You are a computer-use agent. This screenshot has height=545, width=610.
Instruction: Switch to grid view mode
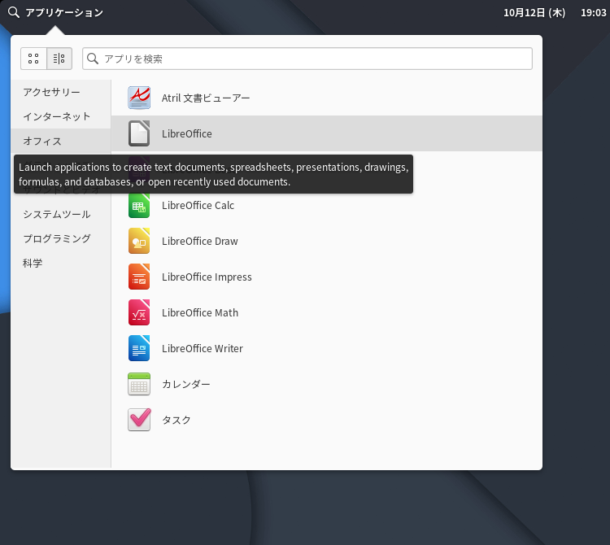point(33,59)
